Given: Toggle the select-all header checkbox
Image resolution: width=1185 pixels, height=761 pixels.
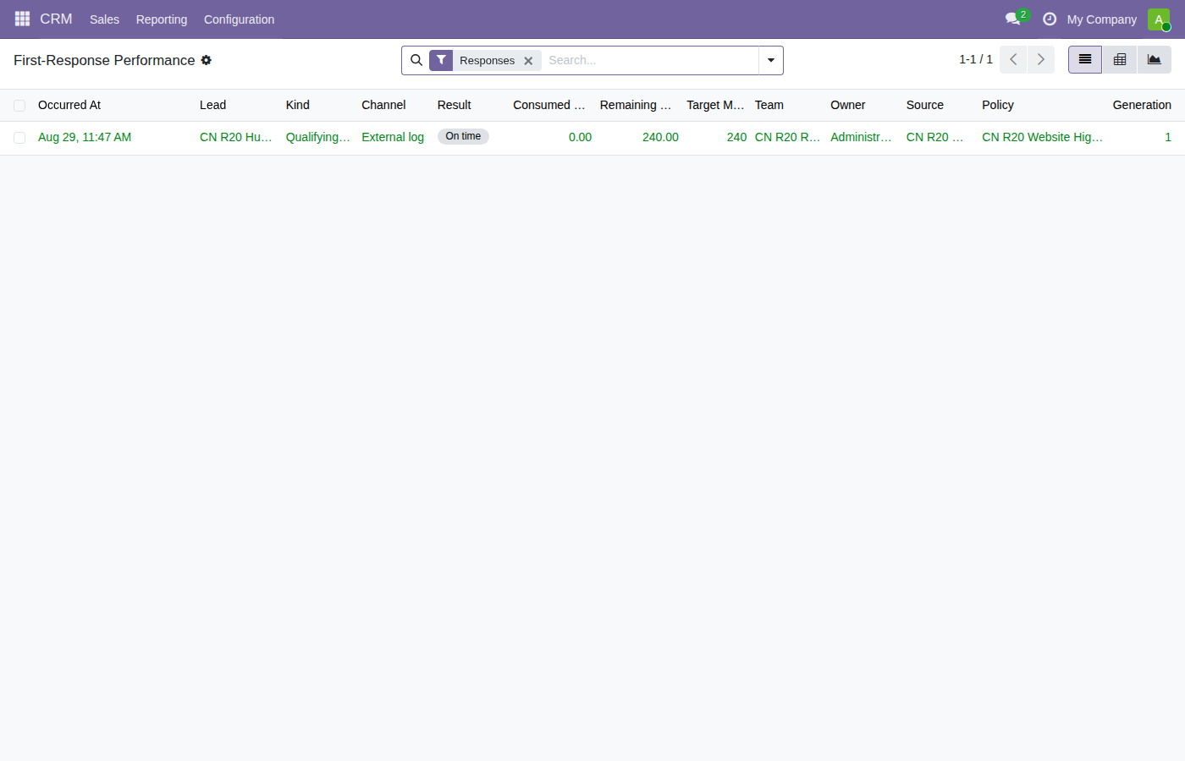Looking at the screenshot, I should pos(19,106).
